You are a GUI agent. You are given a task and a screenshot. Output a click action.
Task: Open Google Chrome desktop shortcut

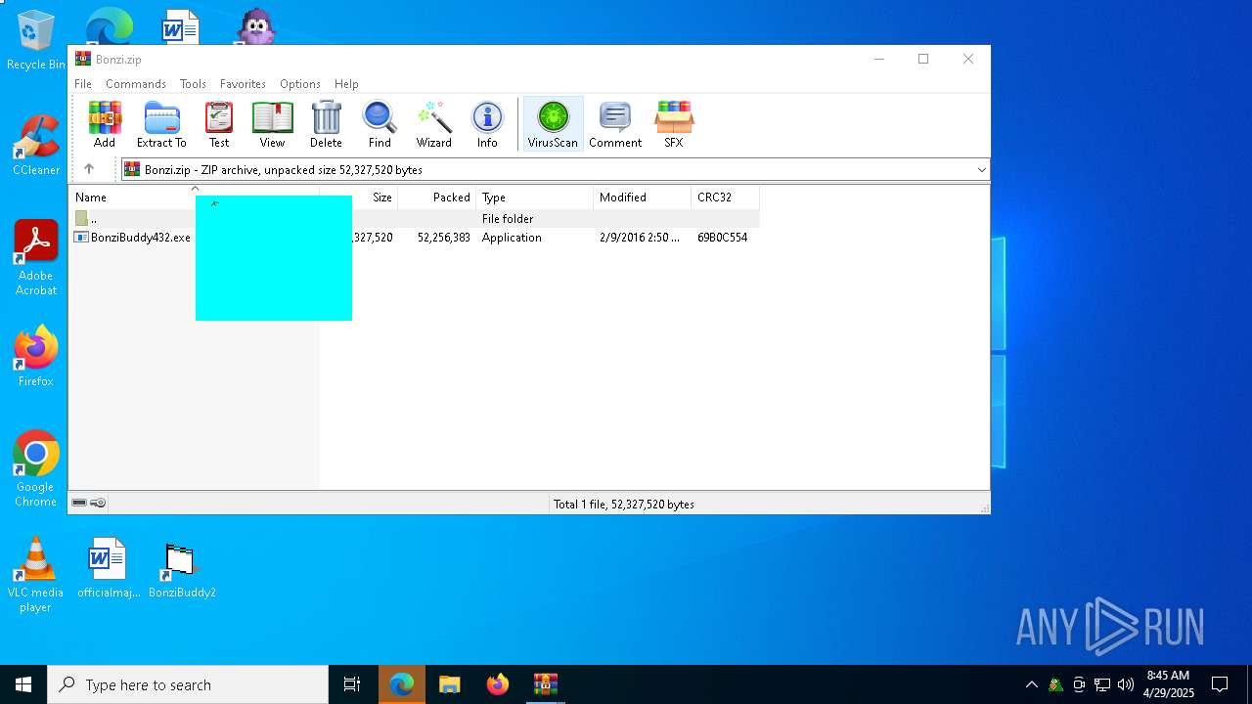coord(36,469)
